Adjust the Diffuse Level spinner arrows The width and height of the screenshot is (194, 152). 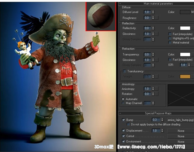pos(153,12)
